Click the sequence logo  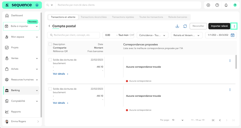point(22,5)
